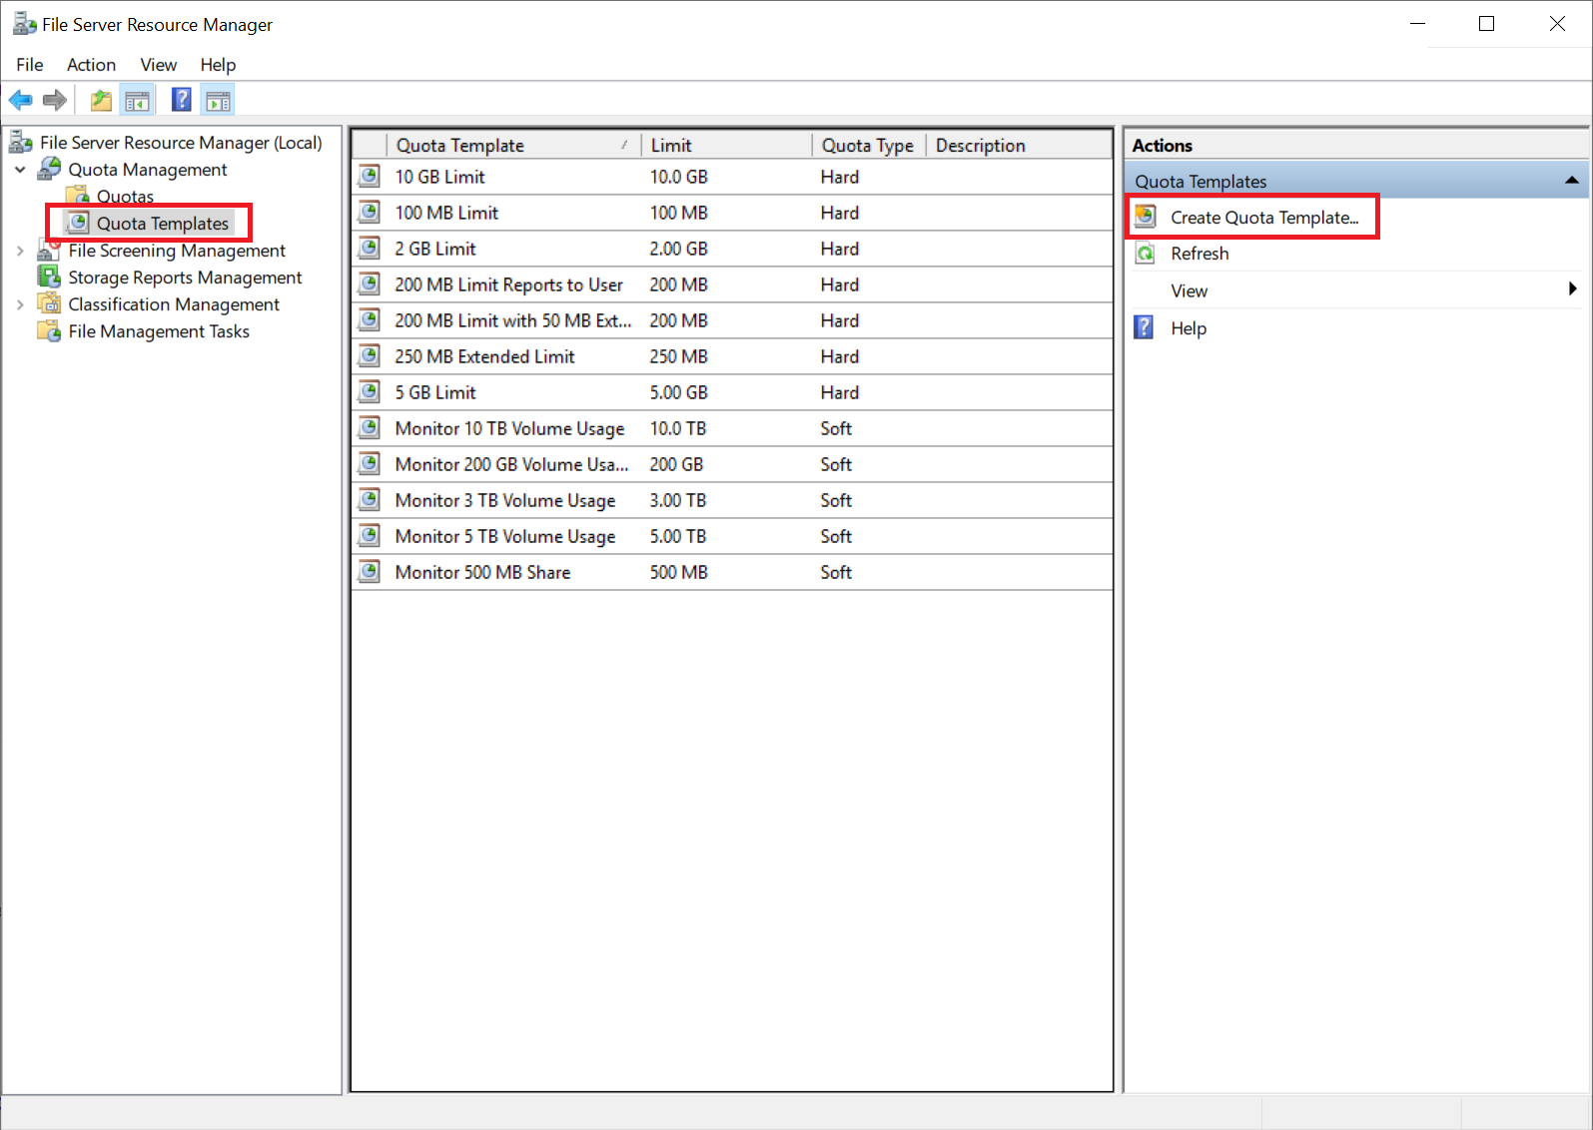Click the '500 MB' limit value
1593x1130 pixels.
pos(678,572)
